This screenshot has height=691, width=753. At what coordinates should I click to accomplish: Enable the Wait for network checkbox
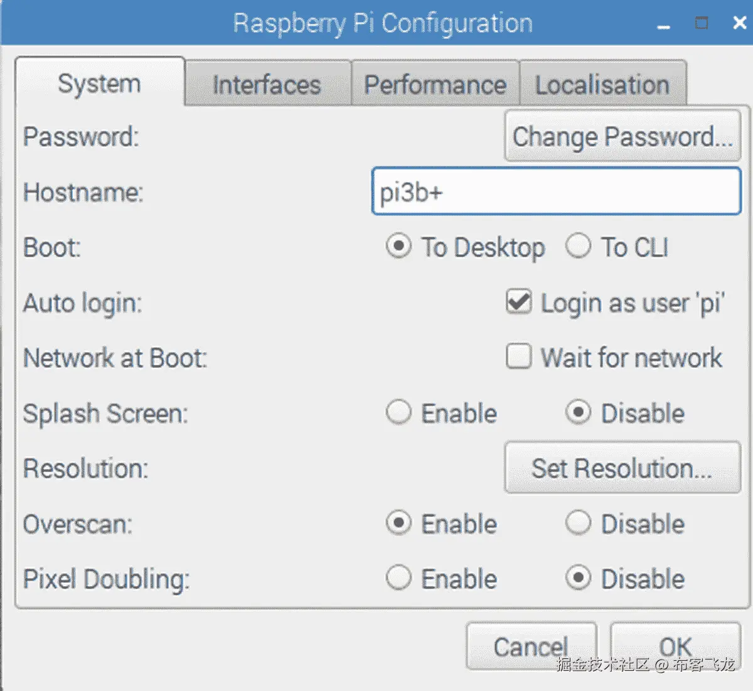coord(519,357)
